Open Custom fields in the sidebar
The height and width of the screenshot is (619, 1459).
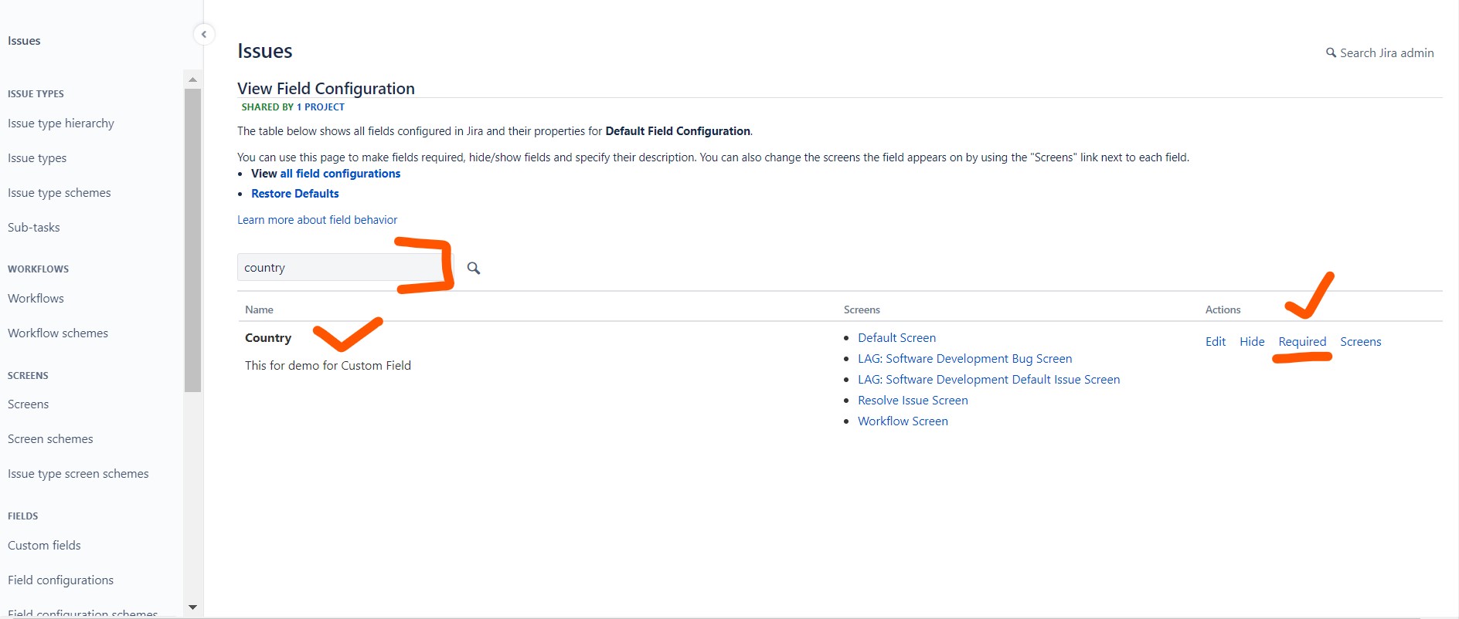[x=44, y=546]
